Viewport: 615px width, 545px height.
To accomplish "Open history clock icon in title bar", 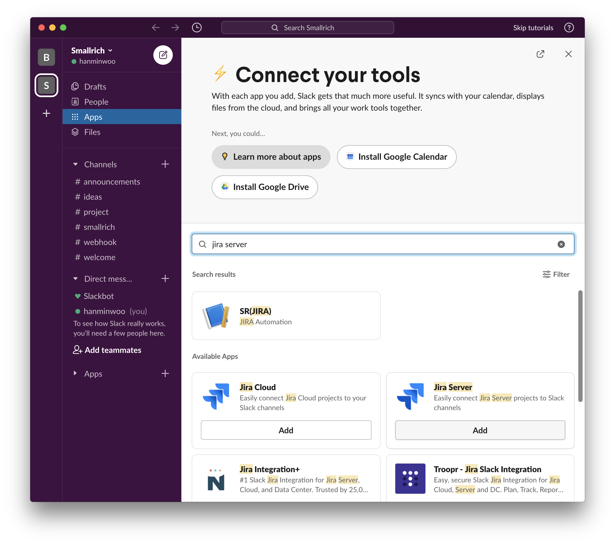I will coord(197,28).
